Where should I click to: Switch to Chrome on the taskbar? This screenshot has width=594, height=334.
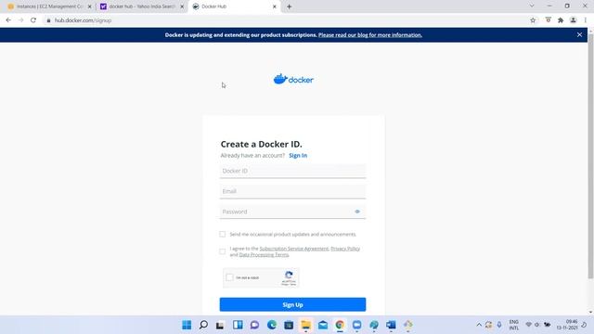(x=340, y=325)
